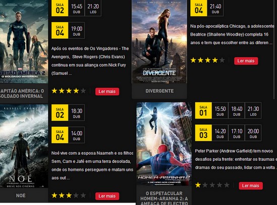Open the Divergente movie poster
This screenshot has width=277, height=205.
pos(159,41)
